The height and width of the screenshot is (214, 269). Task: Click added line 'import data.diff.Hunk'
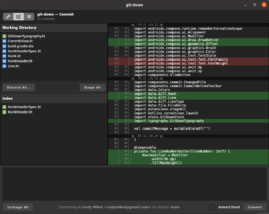(188, 94)
